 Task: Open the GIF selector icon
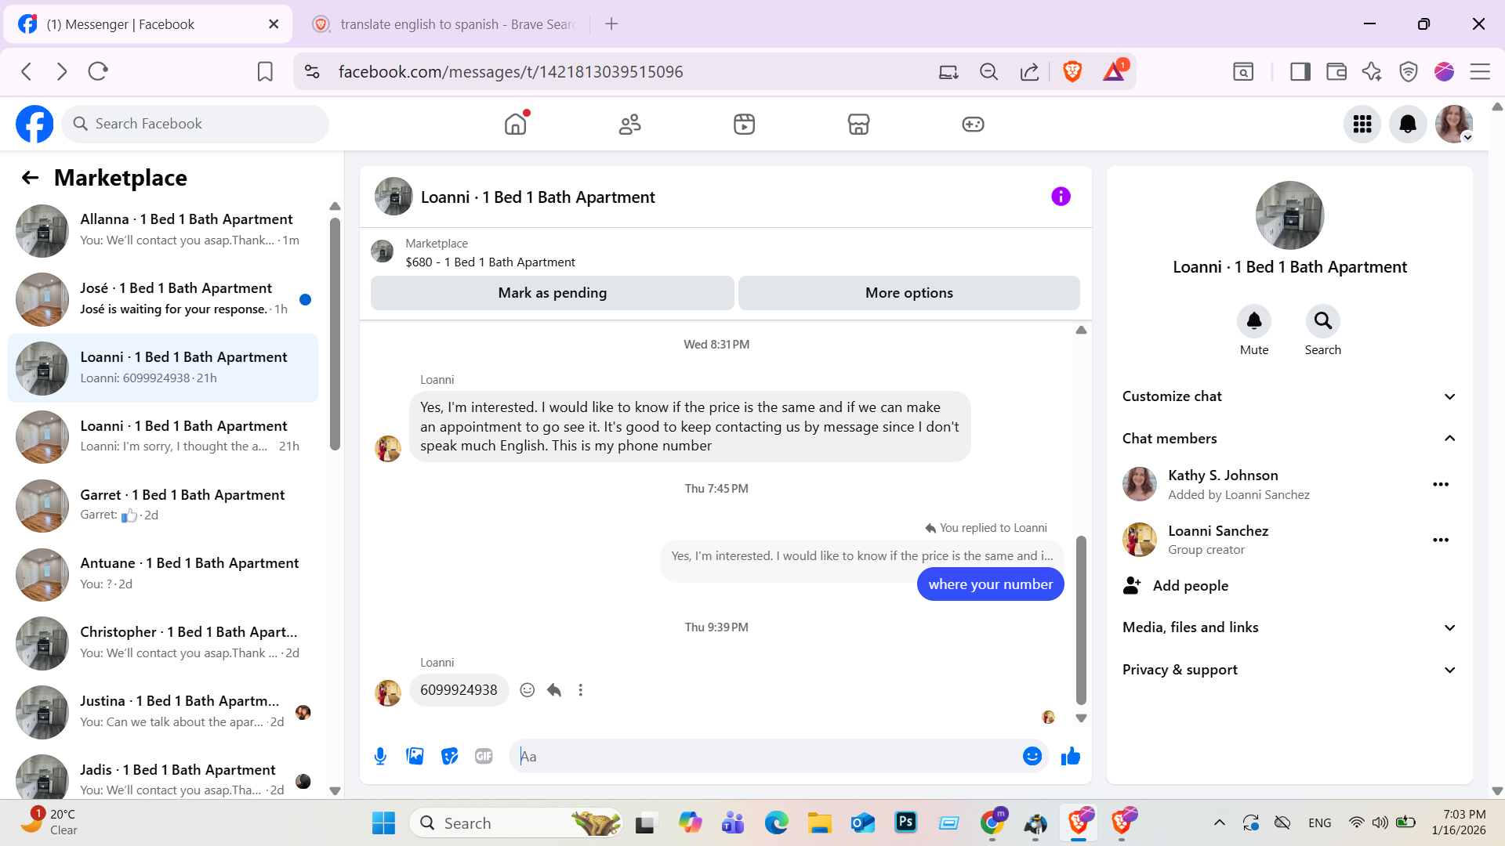pyautogui.click(x=484, y=756)
